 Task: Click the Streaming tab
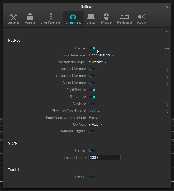coord(73,19)
